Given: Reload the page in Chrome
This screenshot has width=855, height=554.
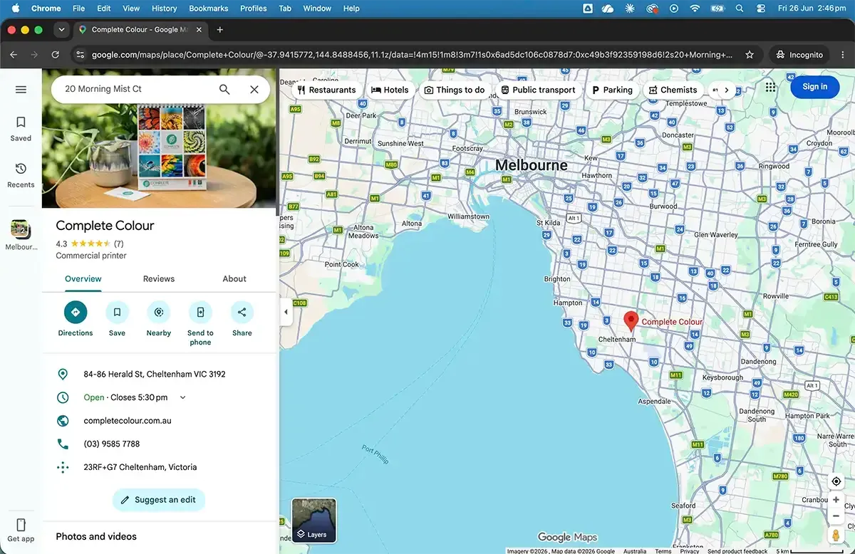Looking at the screenshot, I should click(x=56, y=55).
